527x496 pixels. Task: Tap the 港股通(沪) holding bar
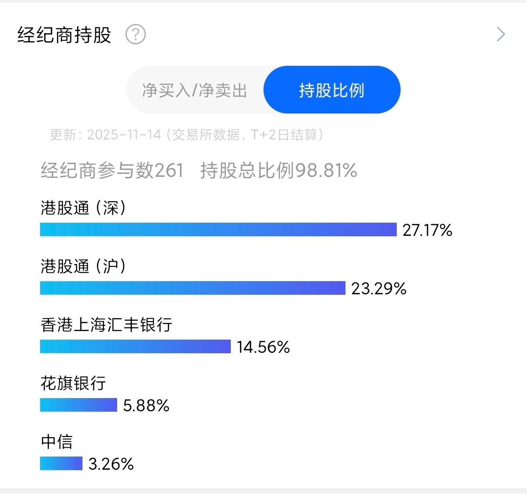click(x=193, y=288)
